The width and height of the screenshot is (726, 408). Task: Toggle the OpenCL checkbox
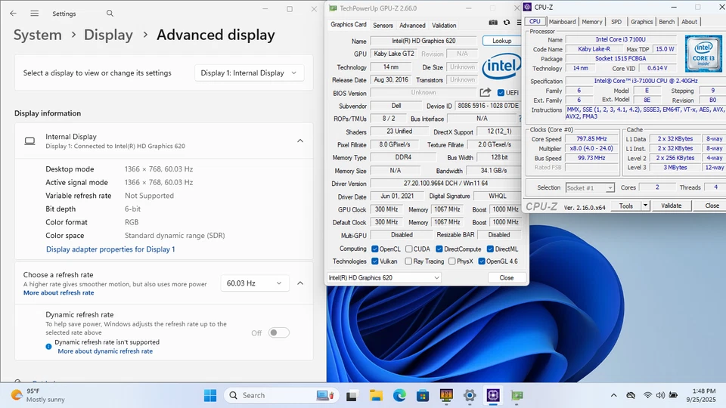[375, 249]
